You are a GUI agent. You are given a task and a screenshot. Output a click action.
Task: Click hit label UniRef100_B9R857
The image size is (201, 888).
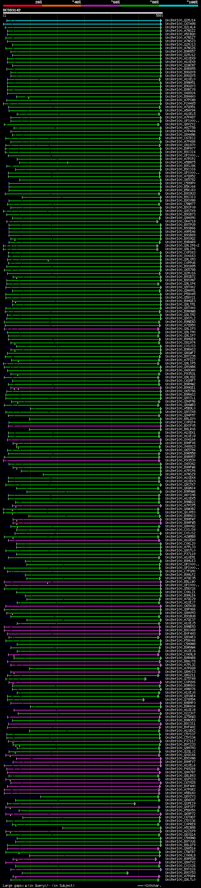click(x=180, y=51)
